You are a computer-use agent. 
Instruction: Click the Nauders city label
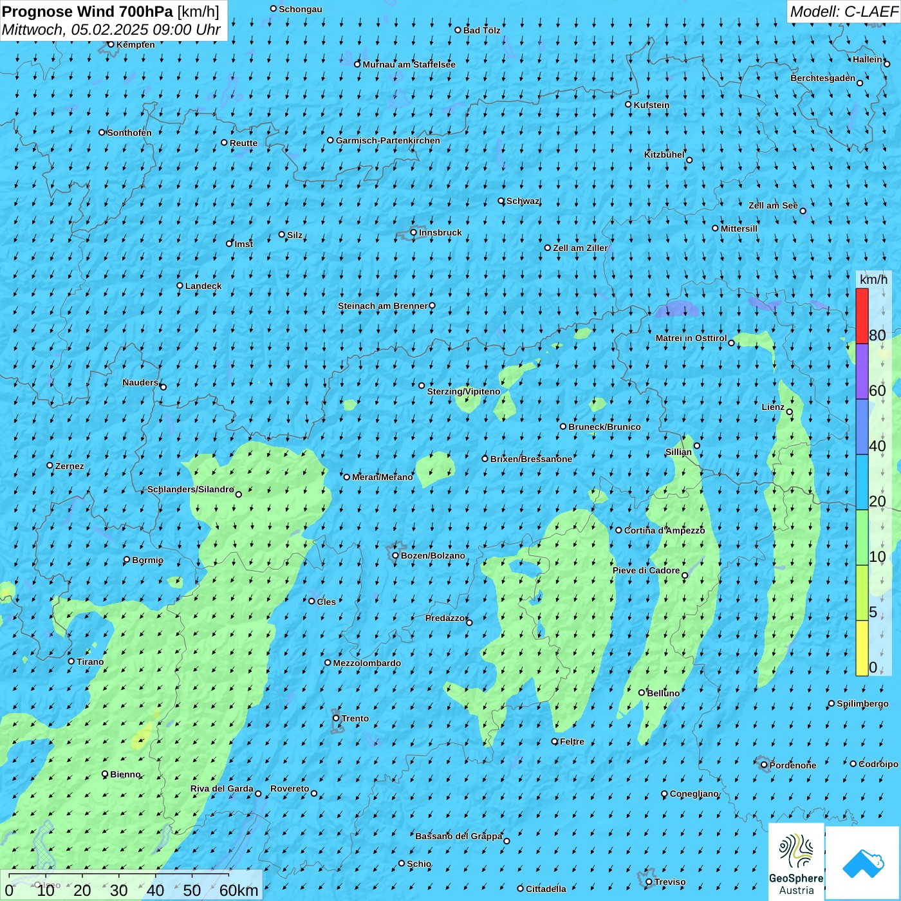tap(140, 382)
